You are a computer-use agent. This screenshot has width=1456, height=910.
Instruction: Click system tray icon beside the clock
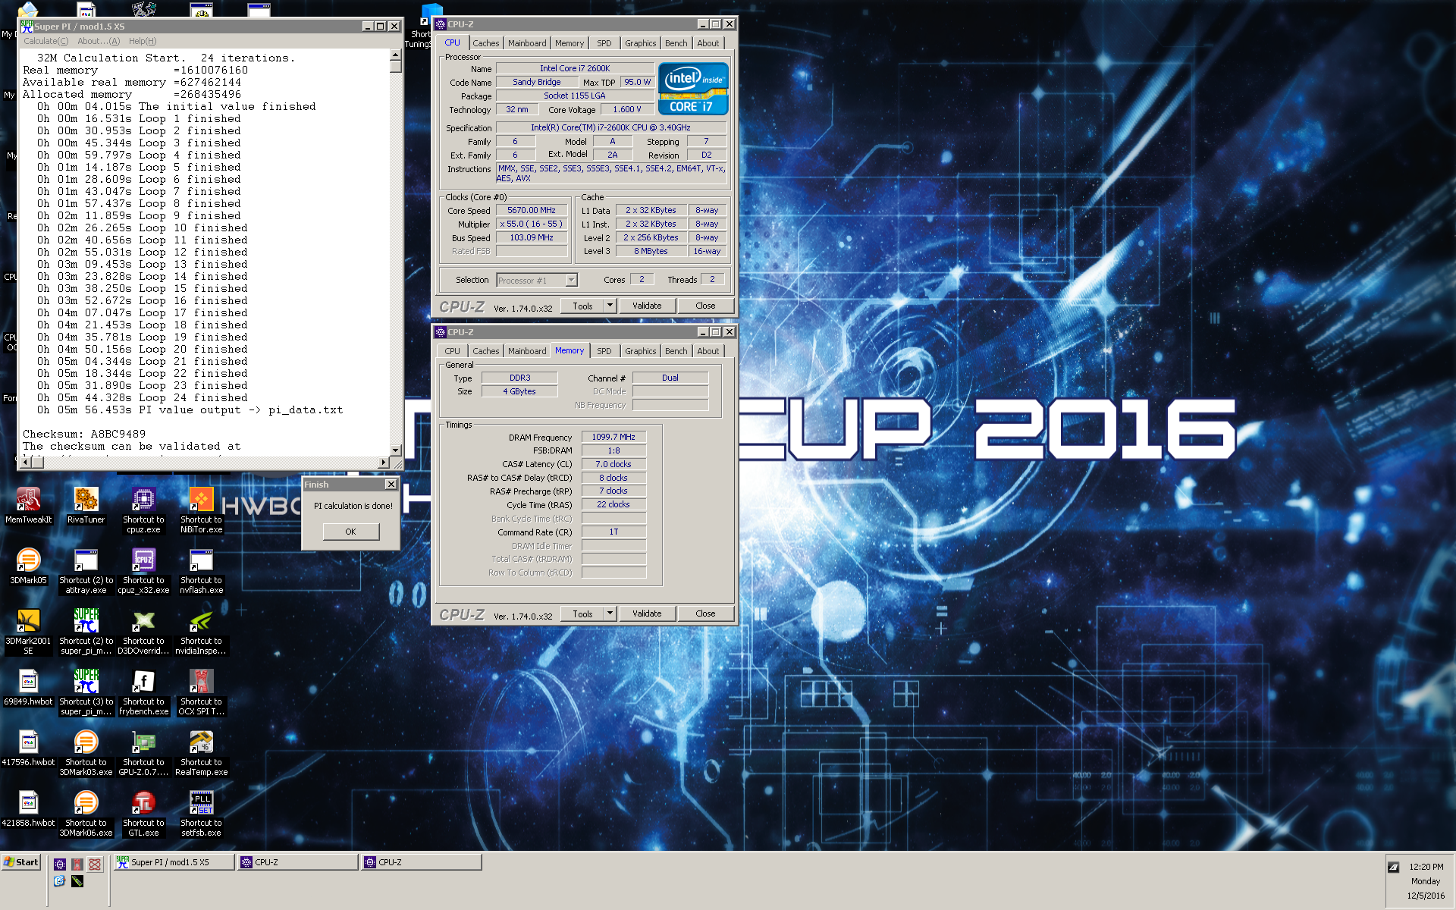coord(1394,867)
